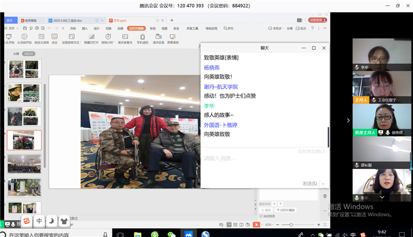The height and width of the screenshot is (237, 413).
Task: Open the 查找 search tool
Action: point(228,28)
